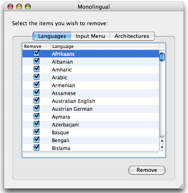Select the Assamese language row
188x193 pixels.
[90, 93]
